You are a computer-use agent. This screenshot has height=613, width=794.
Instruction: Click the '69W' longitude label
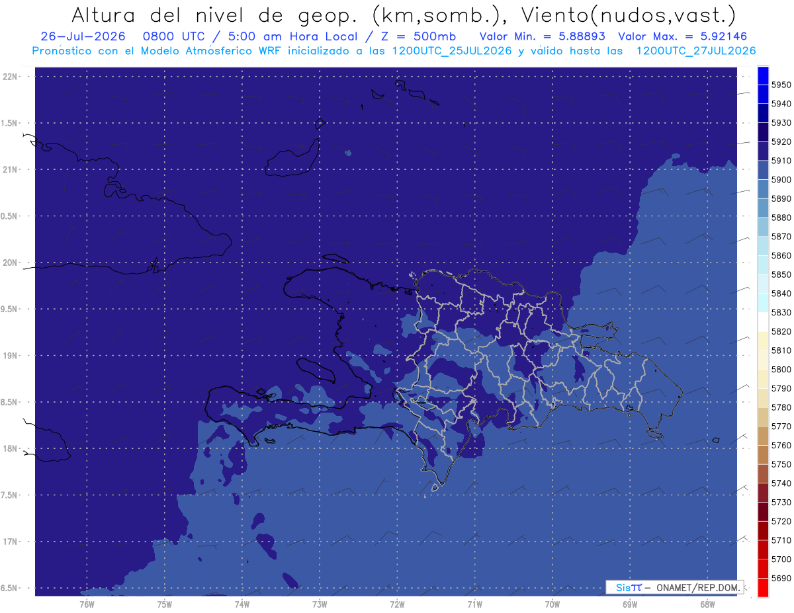[629, 604]
